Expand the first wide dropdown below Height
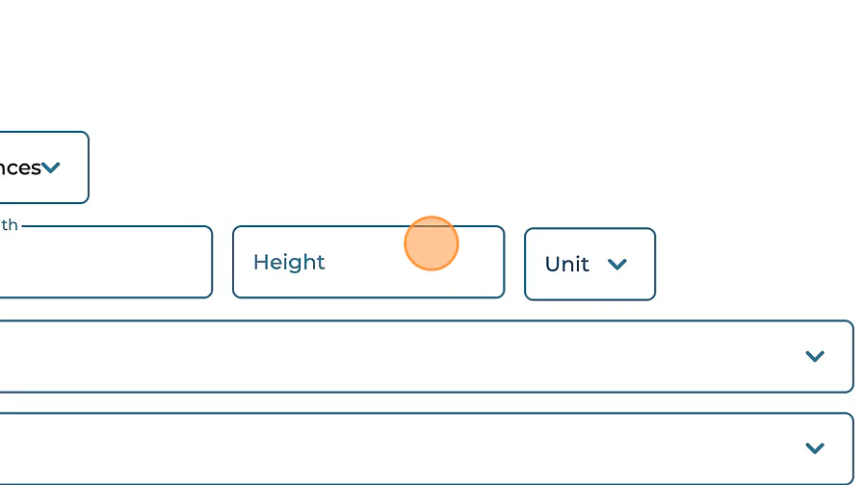863x485 pixels. (x=424, y=357)
